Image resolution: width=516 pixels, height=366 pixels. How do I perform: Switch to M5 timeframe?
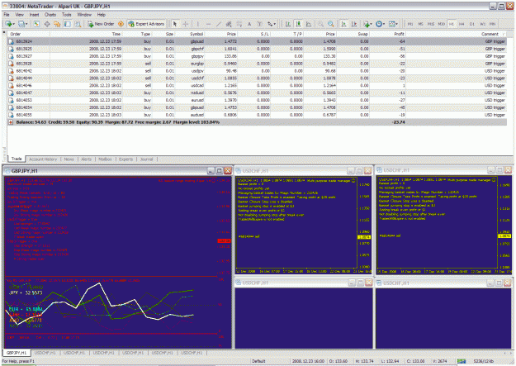point(420,24)
